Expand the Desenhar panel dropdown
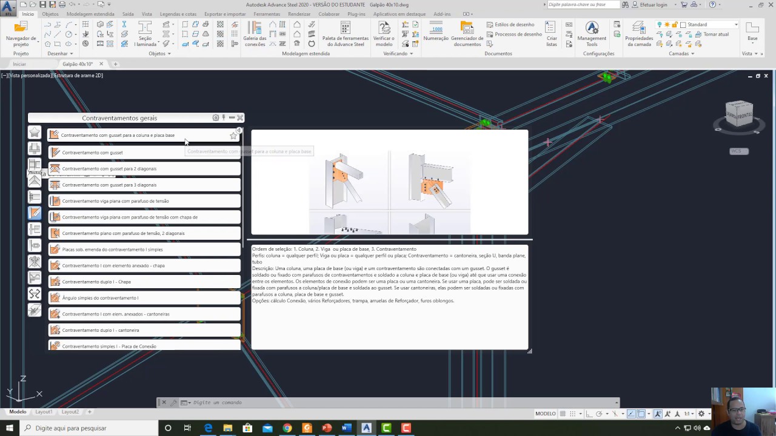The image size is (776, 436). point(60,53)
